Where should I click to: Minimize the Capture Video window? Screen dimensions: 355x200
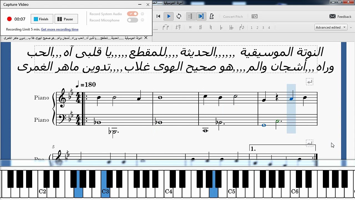140,4
